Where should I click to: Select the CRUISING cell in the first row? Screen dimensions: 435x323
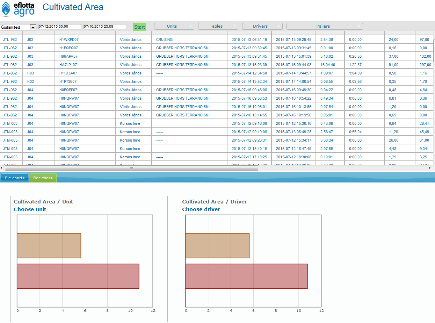[x=164, y=40]
